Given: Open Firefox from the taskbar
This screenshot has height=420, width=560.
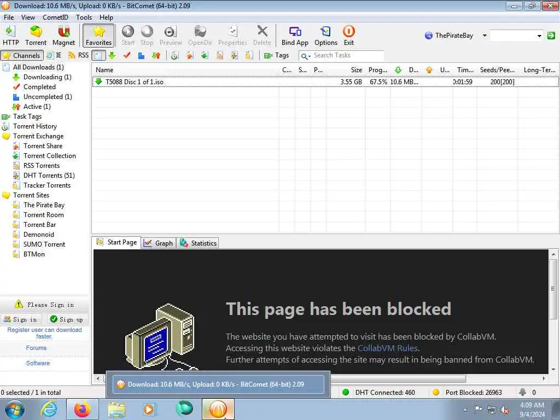Looking at the screenshot, I should (x=83, y=409).
